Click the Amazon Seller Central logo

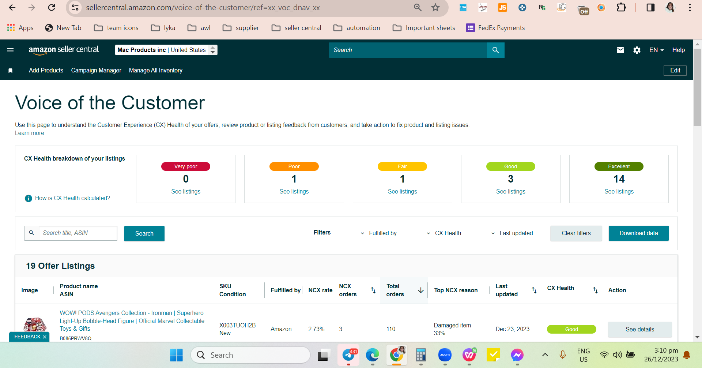[x=64, y=50]
